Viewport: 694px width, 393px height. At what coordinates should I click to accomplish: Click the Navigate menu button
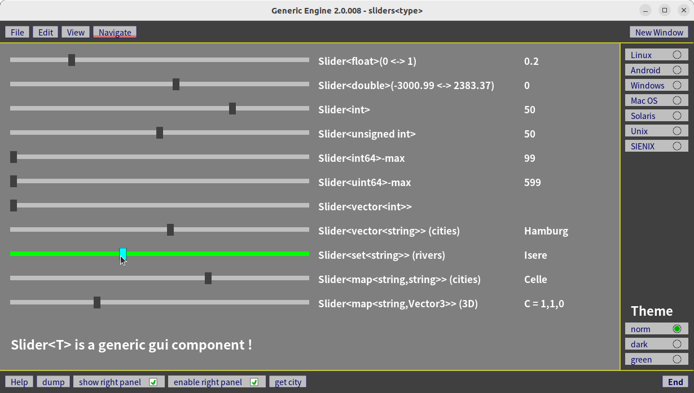(x=115, y=32)
